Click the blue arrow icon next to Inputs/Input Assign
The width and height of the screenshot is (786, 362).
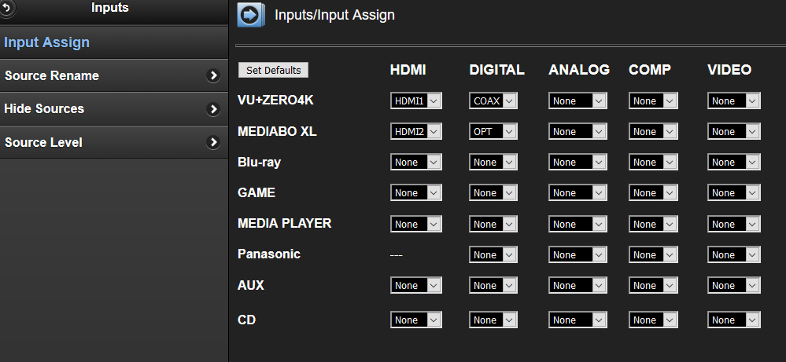coord(250,15)
